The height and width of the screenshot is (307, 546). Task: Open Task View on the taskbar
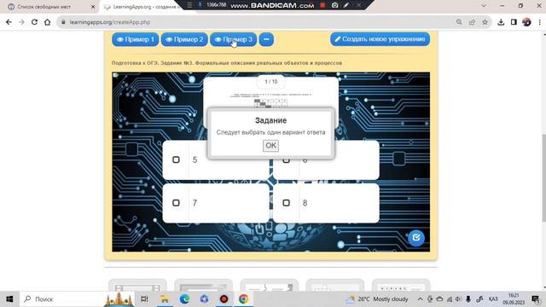pyautogui.click(x=144, y=299)
